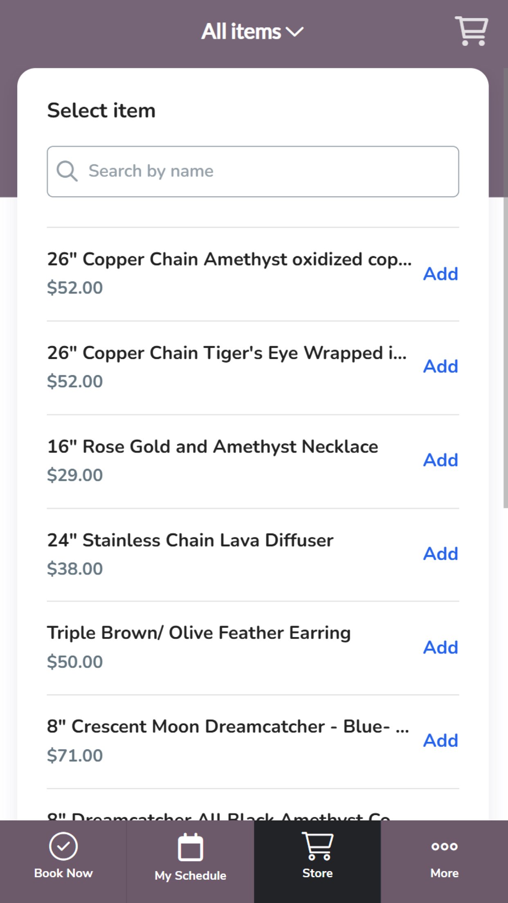Image resolution: width=508 pixels, height=903 pixels.
Task: Tap the Book Now checkmark icon
Action: click(x=63, y=846)
